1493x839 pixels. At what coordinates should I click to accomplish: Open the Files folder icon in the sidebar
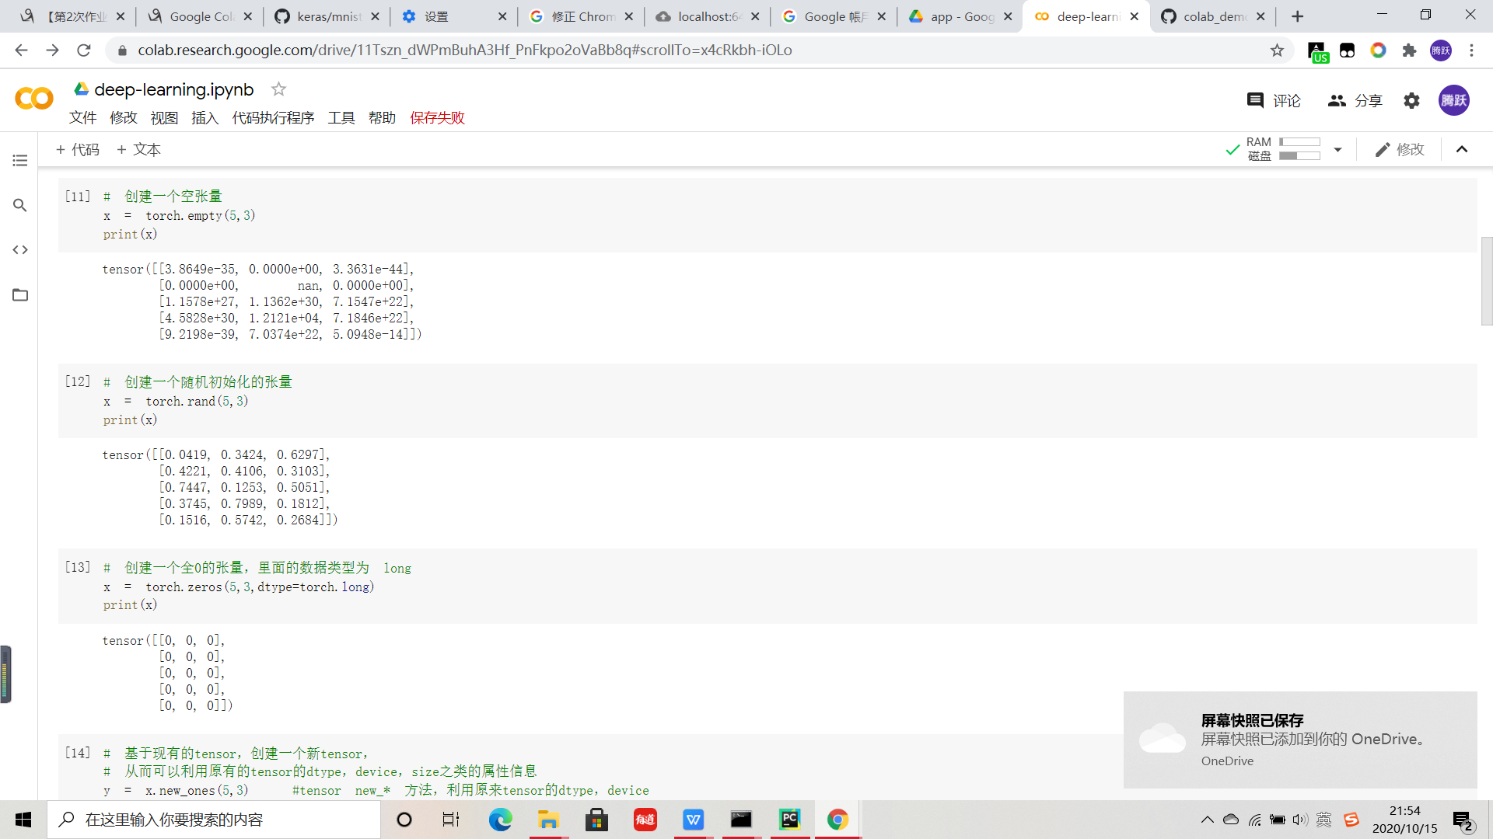(20, 295)
